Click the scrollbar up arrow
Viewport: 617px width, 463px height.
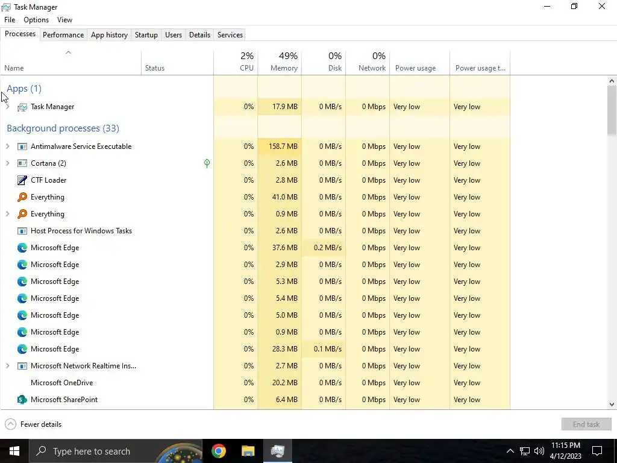(x=612, y=81)
